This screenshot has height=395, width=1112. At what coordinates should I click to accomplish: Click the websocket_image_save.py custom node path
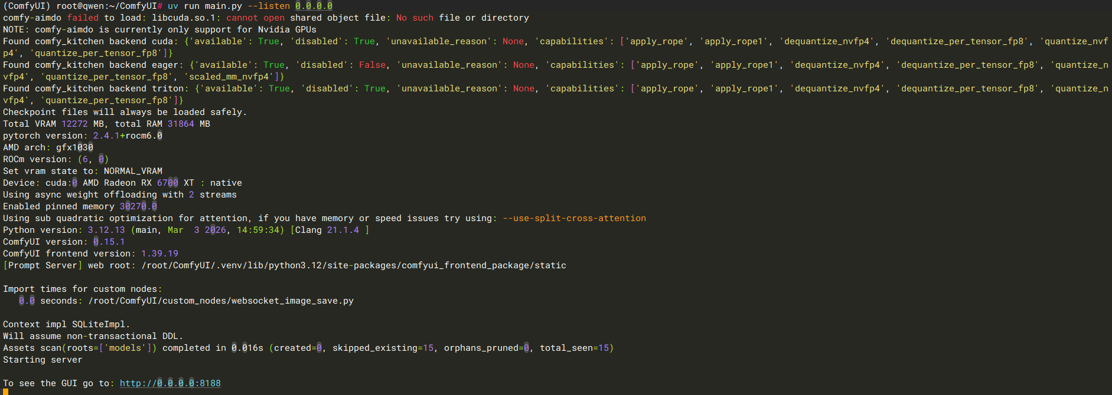point(221,301)
